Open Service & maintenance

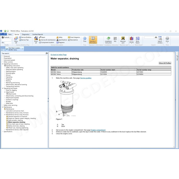pos(47,40)
